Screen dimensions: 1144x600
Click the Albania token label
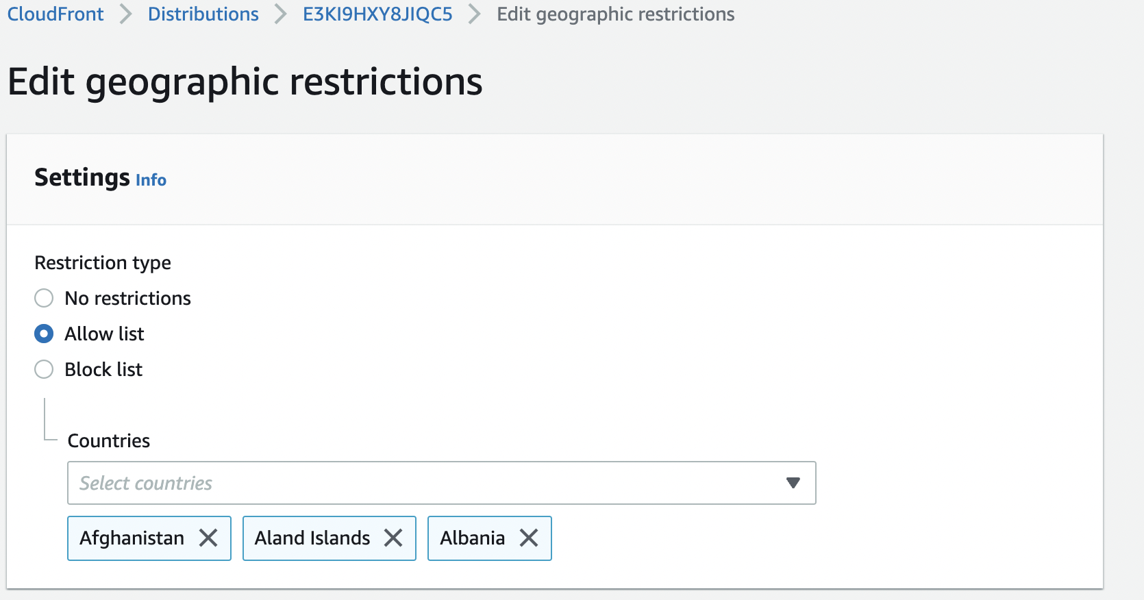(x=473, y=538)
